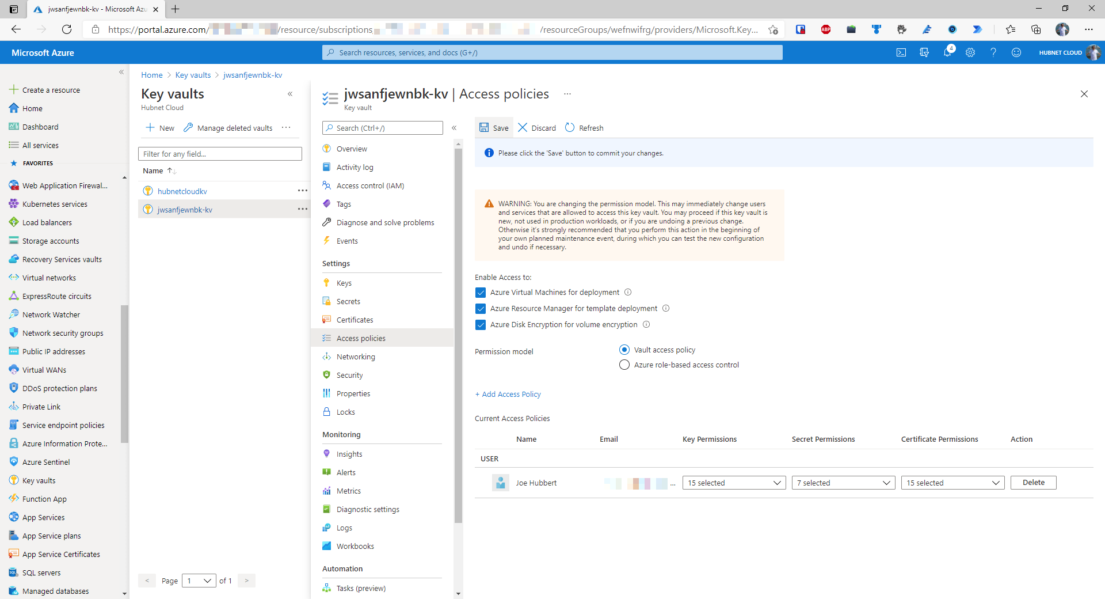Show info for Azure Virtual Machines deployment

click(x=628, y=292)
